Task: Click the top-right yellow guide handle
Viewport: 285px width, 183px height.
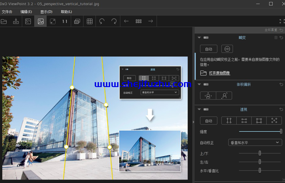Action: coord(106,105)
